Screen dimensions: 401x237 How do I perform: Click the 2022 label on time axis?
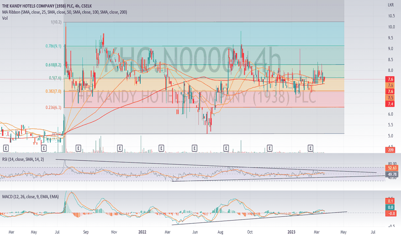tap(142, 232)
